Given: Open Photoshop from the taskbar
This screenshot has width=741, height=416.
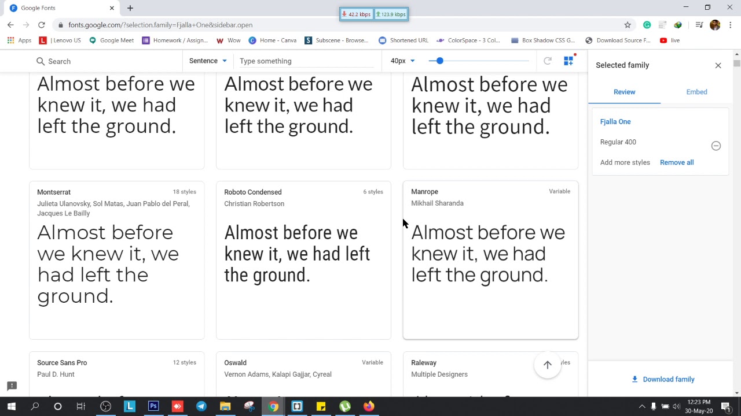Looking at the screenshot, I should point(153,406).
